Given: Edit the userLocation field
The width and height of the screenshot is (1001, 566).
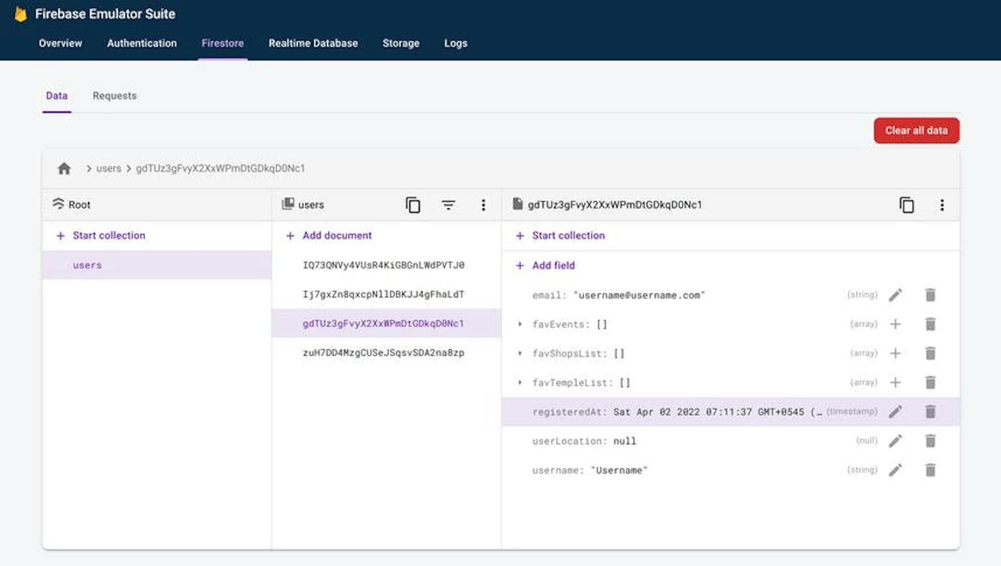Looking at the screenshot, I should (x=895, y=441).
